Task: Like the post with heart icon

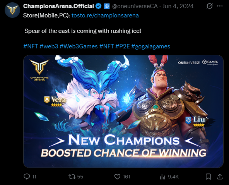Action: [x=117, y=176]
